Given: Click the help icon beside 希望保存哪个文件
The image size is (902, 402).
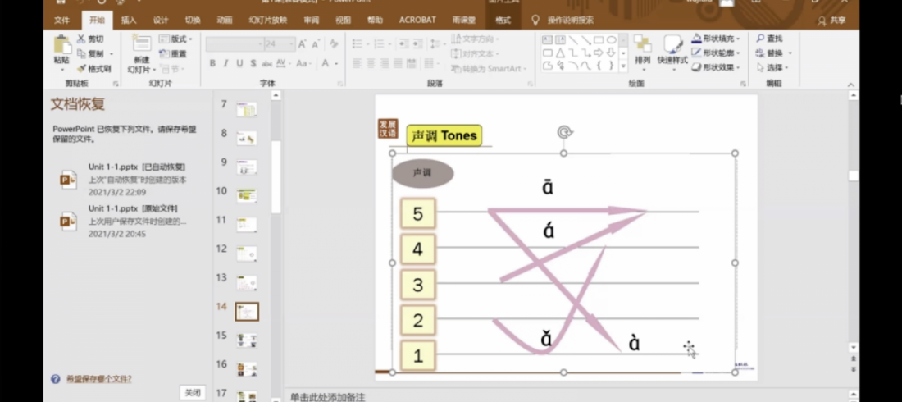Looking at the screenshot, I should point(55,379).
